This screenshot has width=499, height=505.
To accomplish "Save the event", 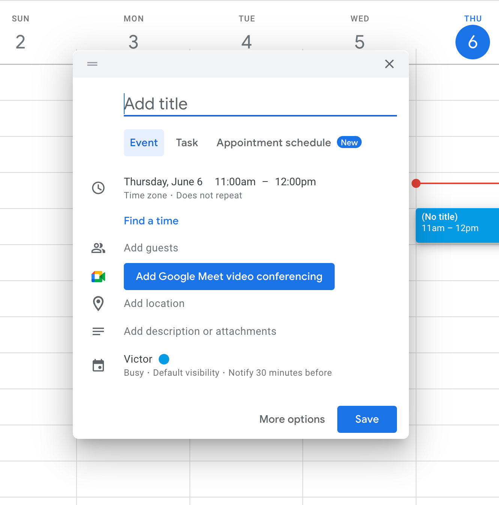I will pyautogui.click(x=367, y=419).
